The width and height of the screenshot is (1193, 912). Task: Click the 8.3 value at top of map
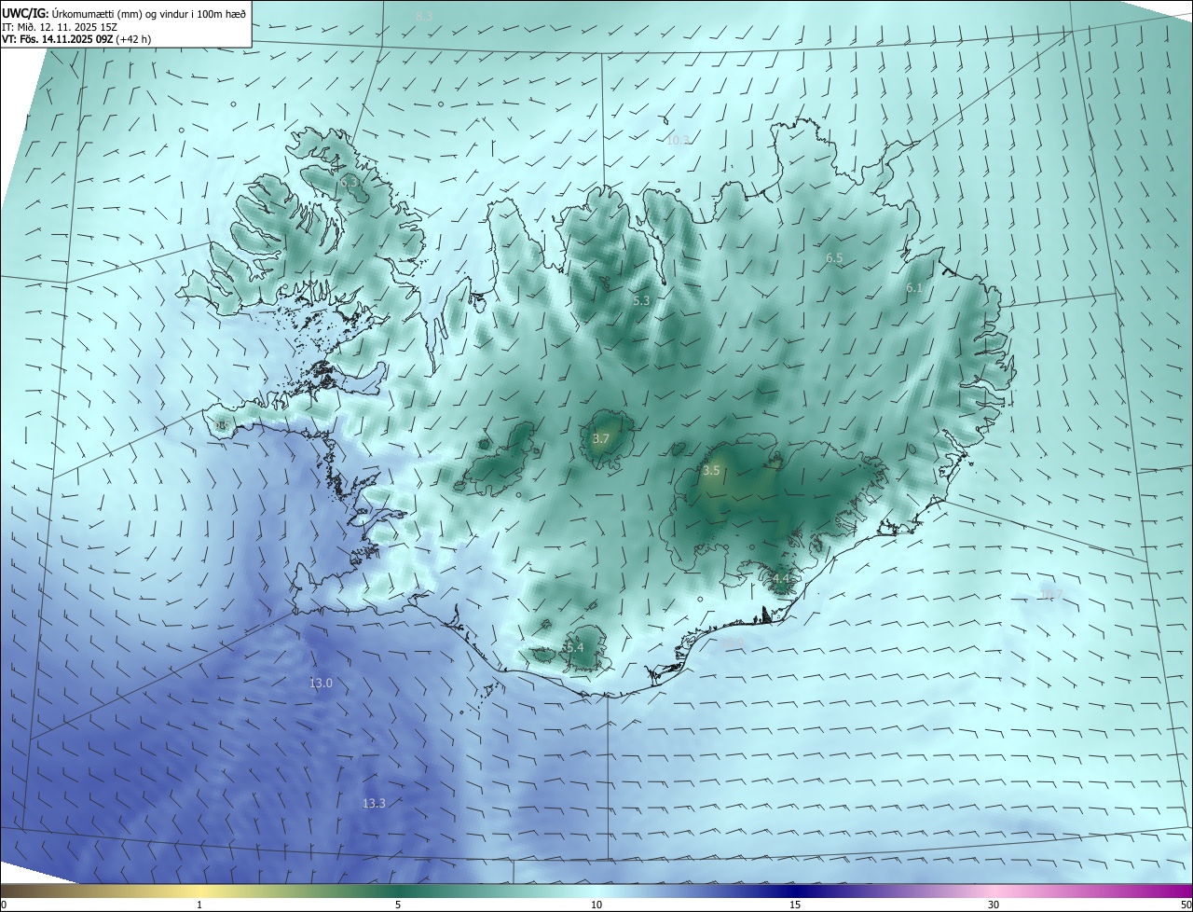point(424,16)
